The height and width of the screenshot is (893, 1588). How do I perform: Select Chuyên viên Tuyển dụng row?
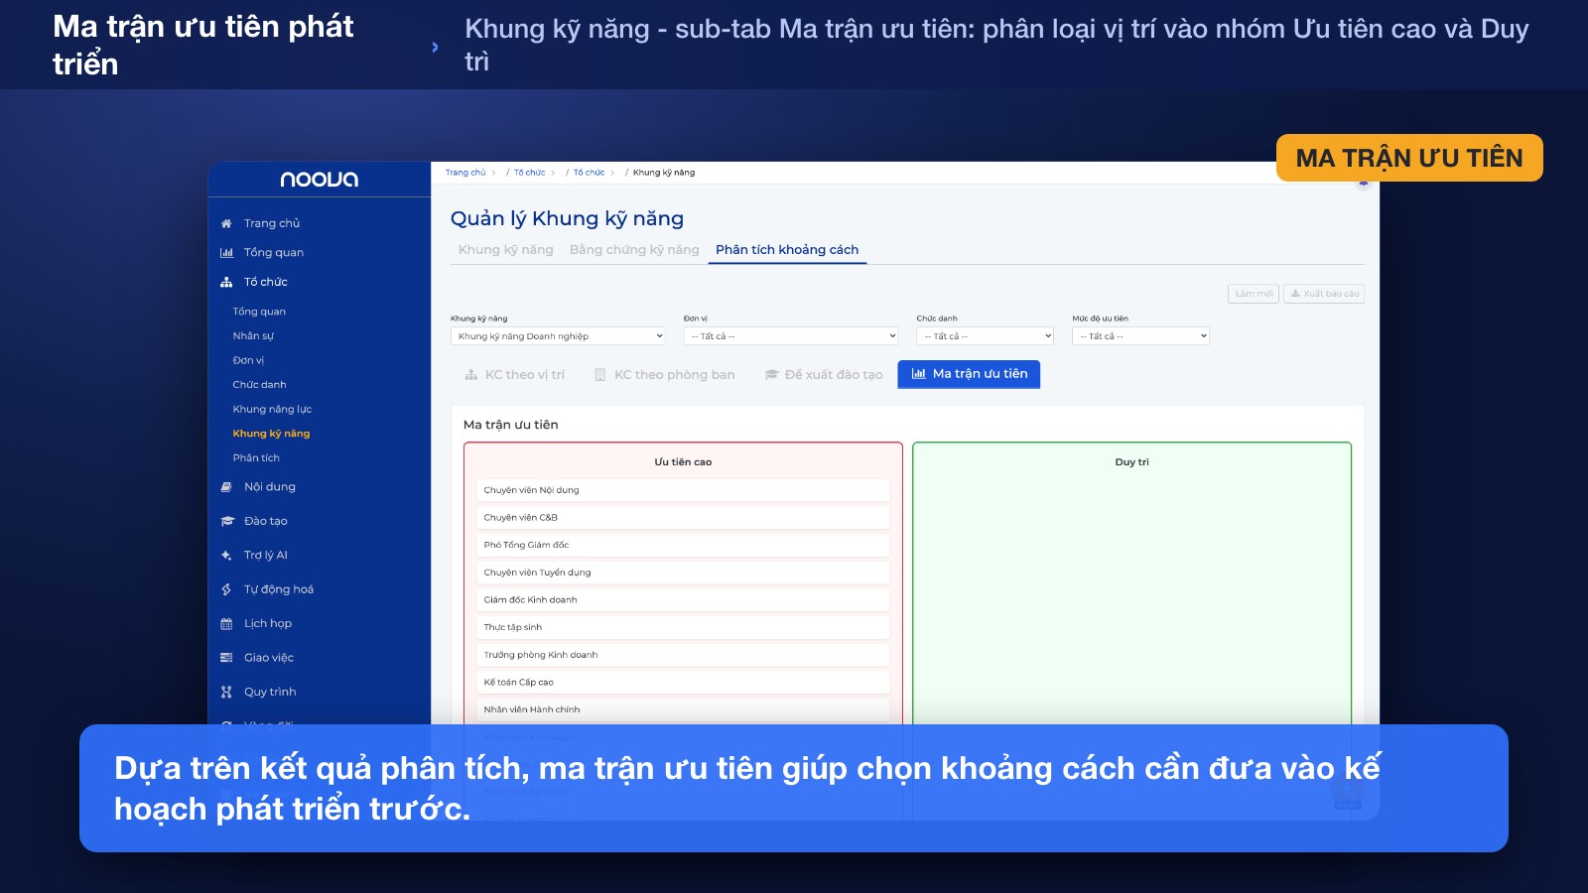[683, 573]
